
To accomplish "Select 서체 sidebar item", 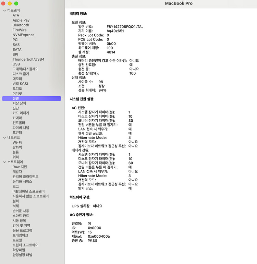I will [x=16, y=206].
